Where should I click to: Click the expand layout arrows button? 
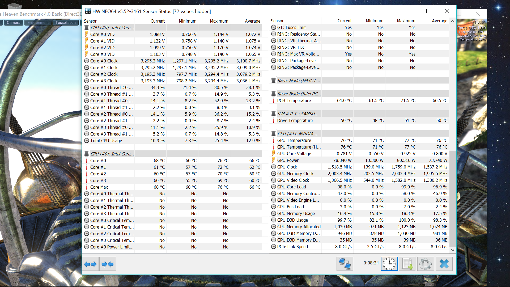90,264
